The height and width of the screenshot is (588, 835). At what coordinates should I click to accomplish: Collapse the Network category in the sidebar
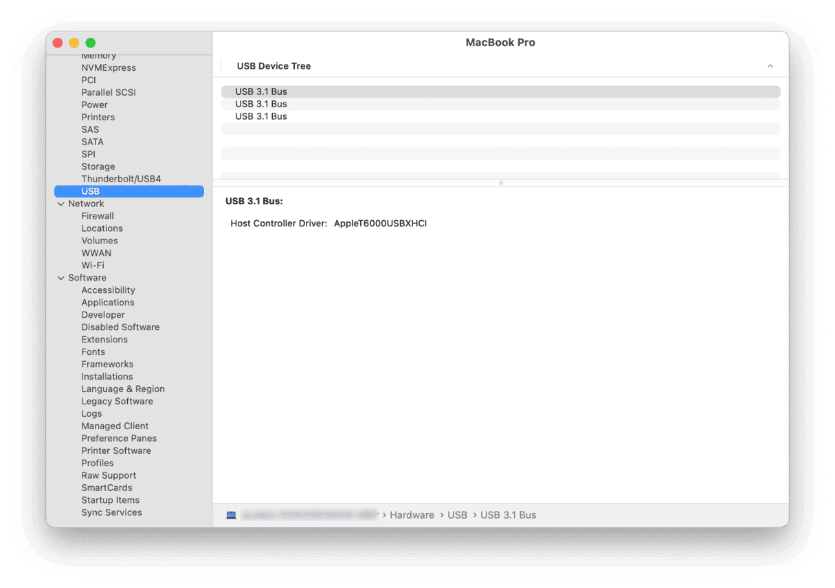(61, 204)
